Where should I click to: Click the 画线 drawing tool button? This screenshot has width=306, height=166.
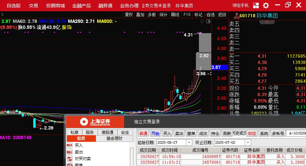(x=175, y=15)
